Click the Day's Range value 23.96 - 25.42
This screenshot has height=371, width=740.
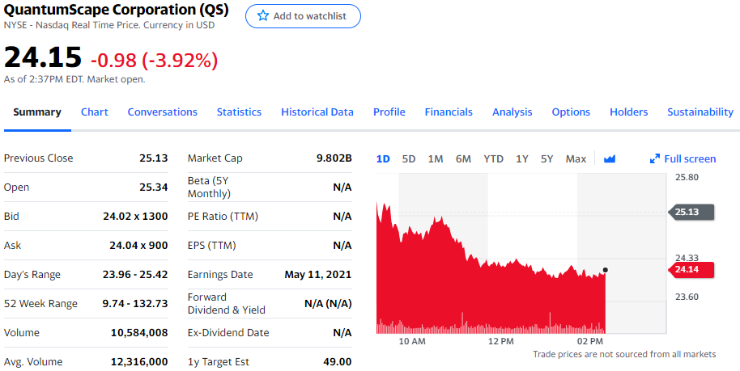coord(135,274)
